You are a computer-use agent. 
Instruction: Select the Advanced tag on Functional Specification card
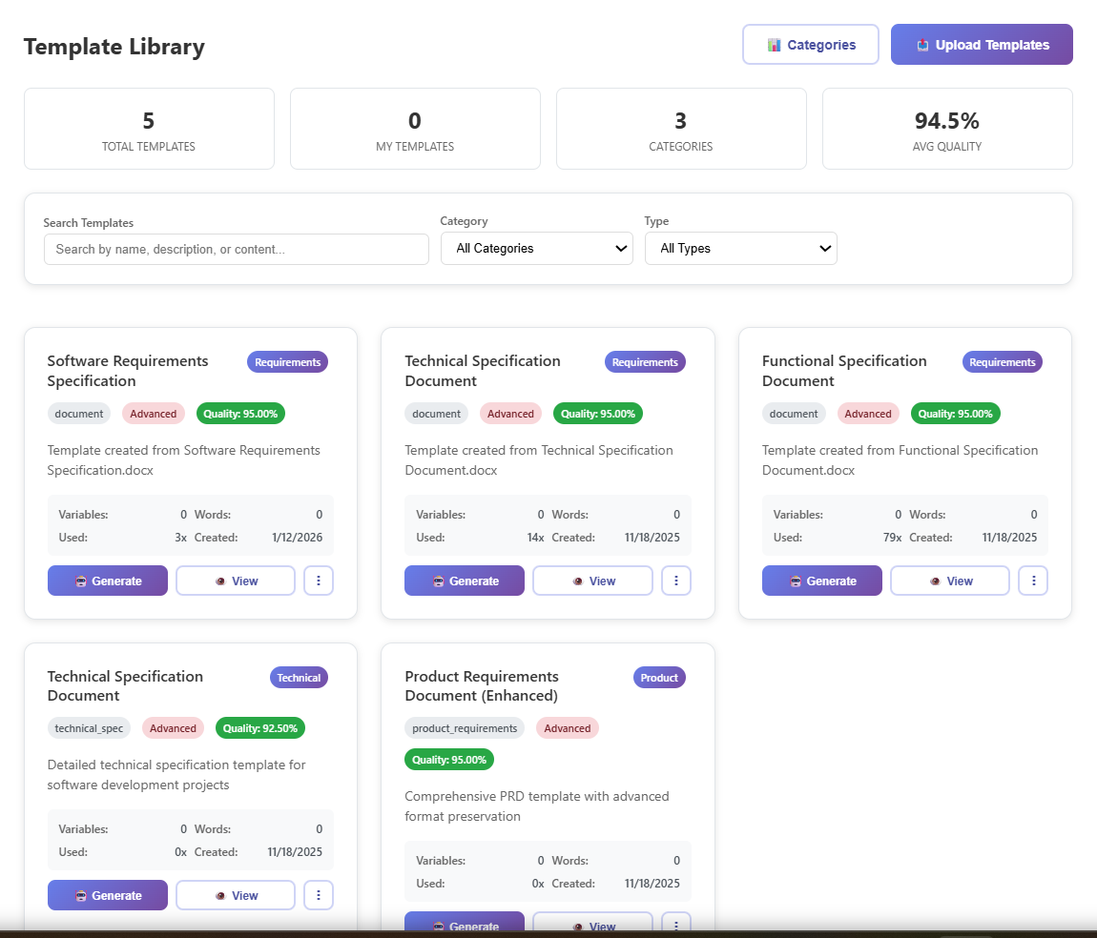tap(867, 413)
